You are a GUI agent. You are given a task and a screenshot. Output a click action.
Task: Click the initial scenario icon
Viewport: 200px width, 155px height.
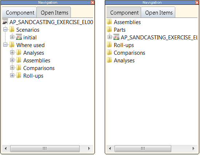19,37
